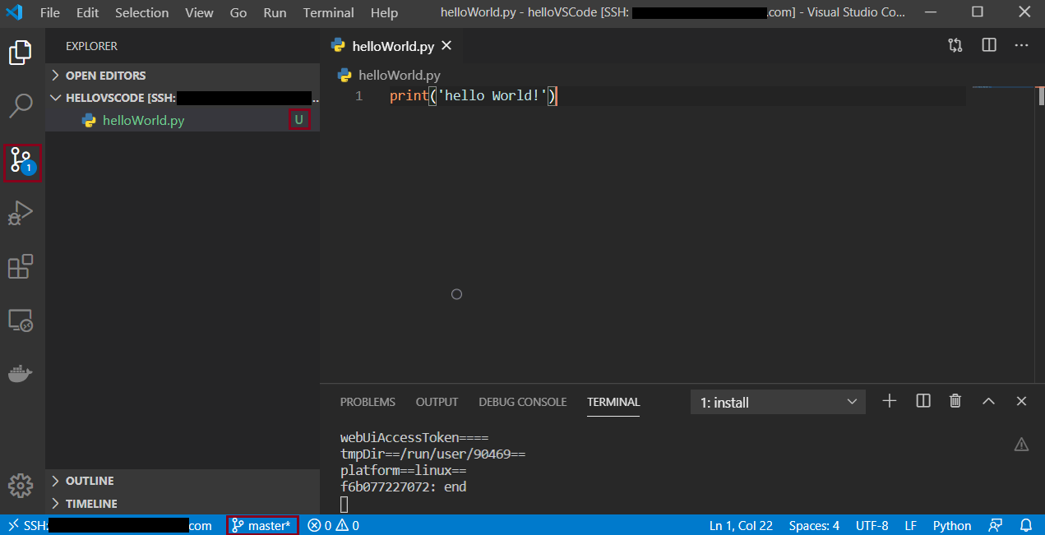Screen dimensions: 1045x535
Task: Kill the terminal using trash icon
Action: 955,401
